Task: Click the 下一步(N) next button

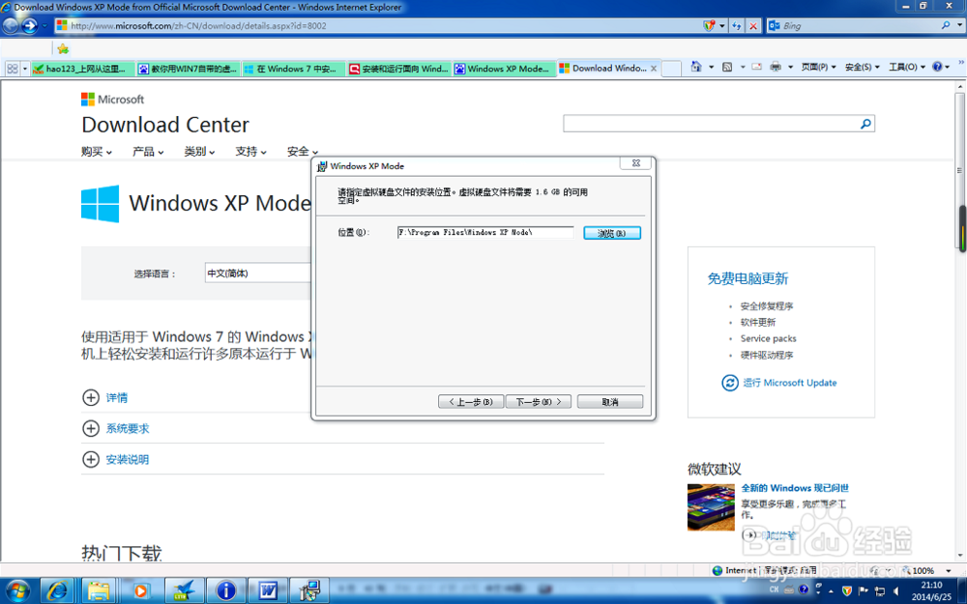Action: click(539, 402)
